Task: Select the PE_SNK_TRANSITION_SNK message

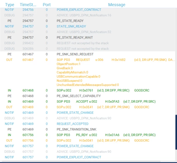Action: coord(77,129)
